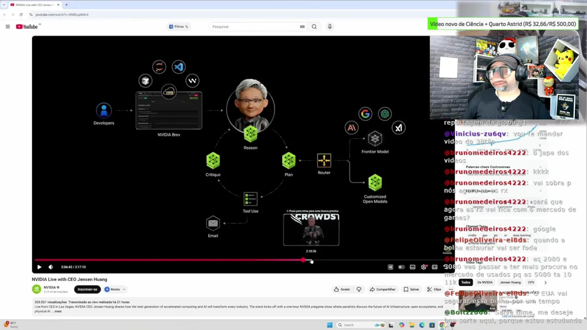Select the Todos chip filter
This screenshot has width=587, height=330.
click(466, 282)
